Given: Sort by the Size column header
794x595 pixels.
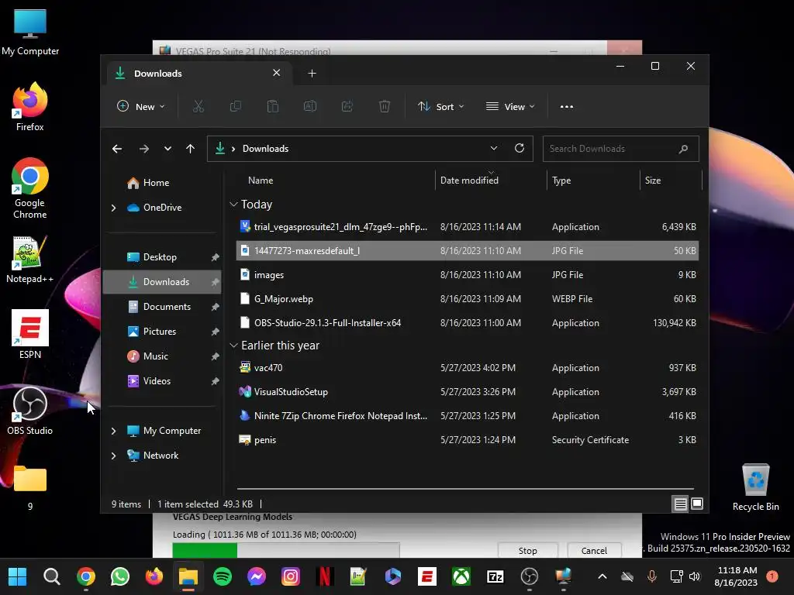Looking at the screenshot, I should click(x=671, y=181).
